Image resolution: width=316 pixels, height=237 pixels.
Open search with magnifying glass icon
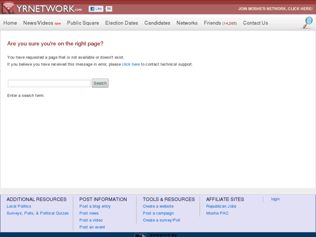pyautogui.click(x=308, y=23)
